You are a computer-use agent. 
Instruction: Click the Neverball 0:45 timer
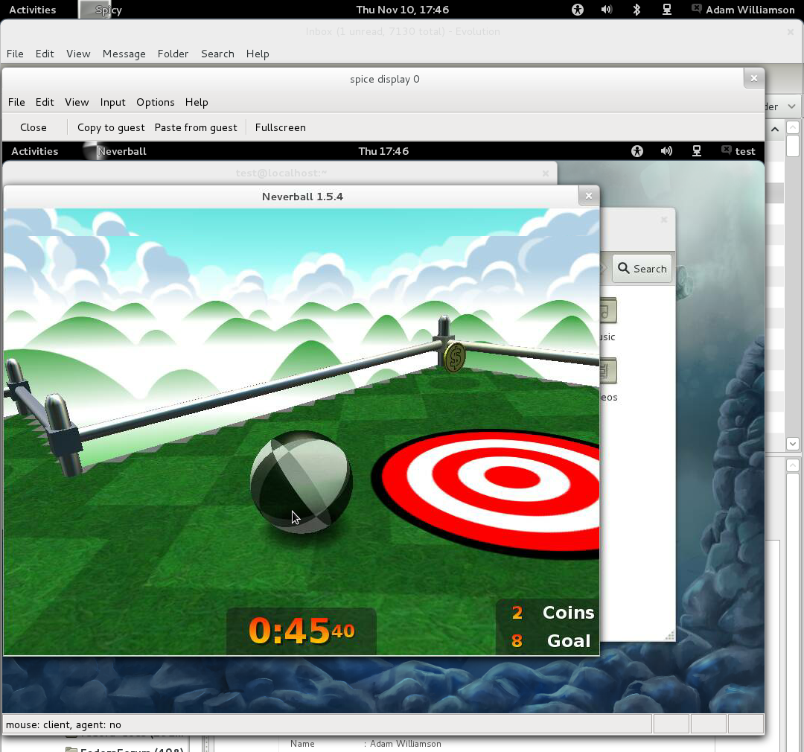tap(301, 631)
